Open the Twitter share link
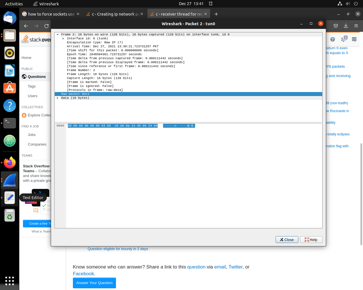 click(x=235, y=267)
